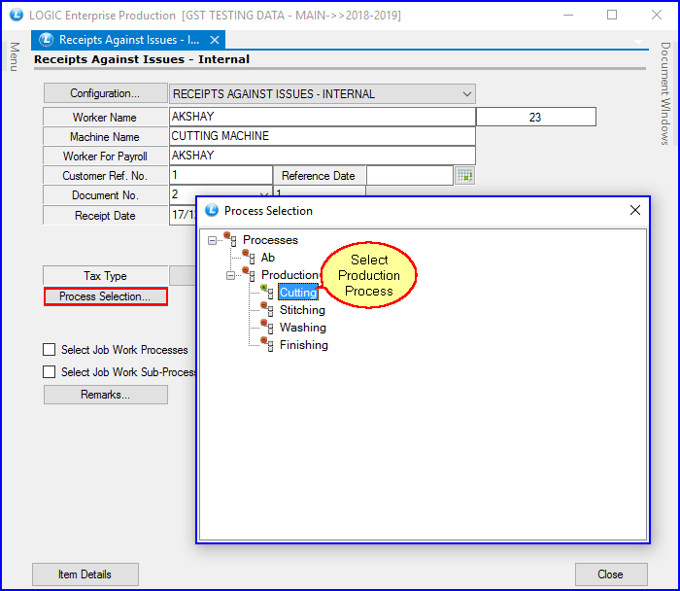Select Stitching in the process tree
The image size is (680, 591).
[302, 310]
